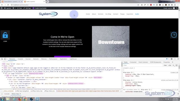Screen dimensions: 180x101
Task: Click the LOGIN padlock icon
Action: (x=5, y=35)
